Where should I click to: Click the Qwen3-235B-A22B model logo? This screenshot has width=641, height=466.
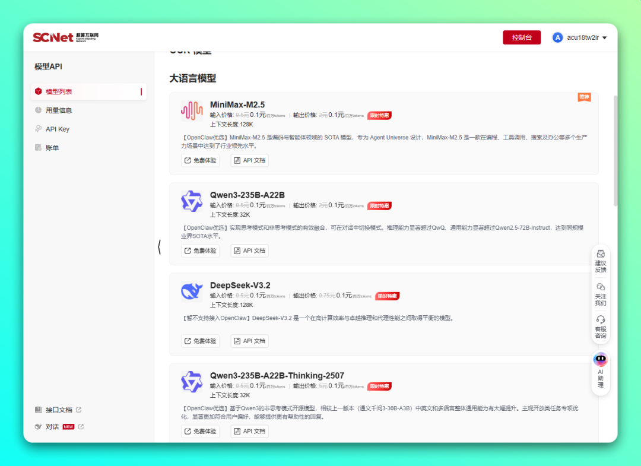pos(191,201)
